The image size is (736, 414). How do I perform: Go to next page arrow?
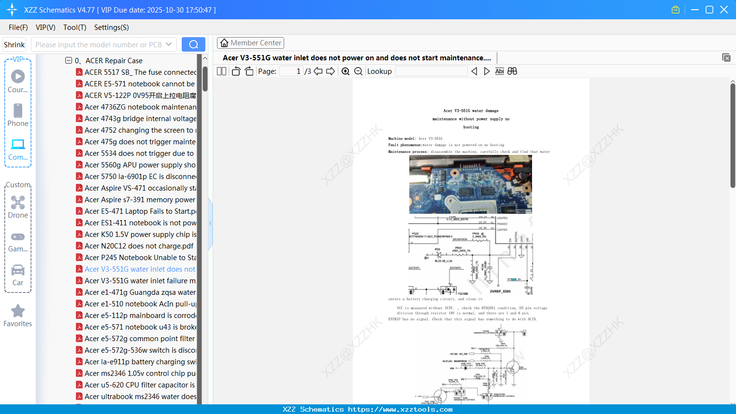(331, 71)
